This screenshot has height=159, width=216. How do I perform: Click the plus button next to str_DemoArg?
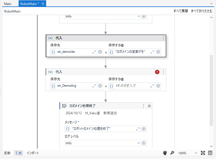(100, 86)
